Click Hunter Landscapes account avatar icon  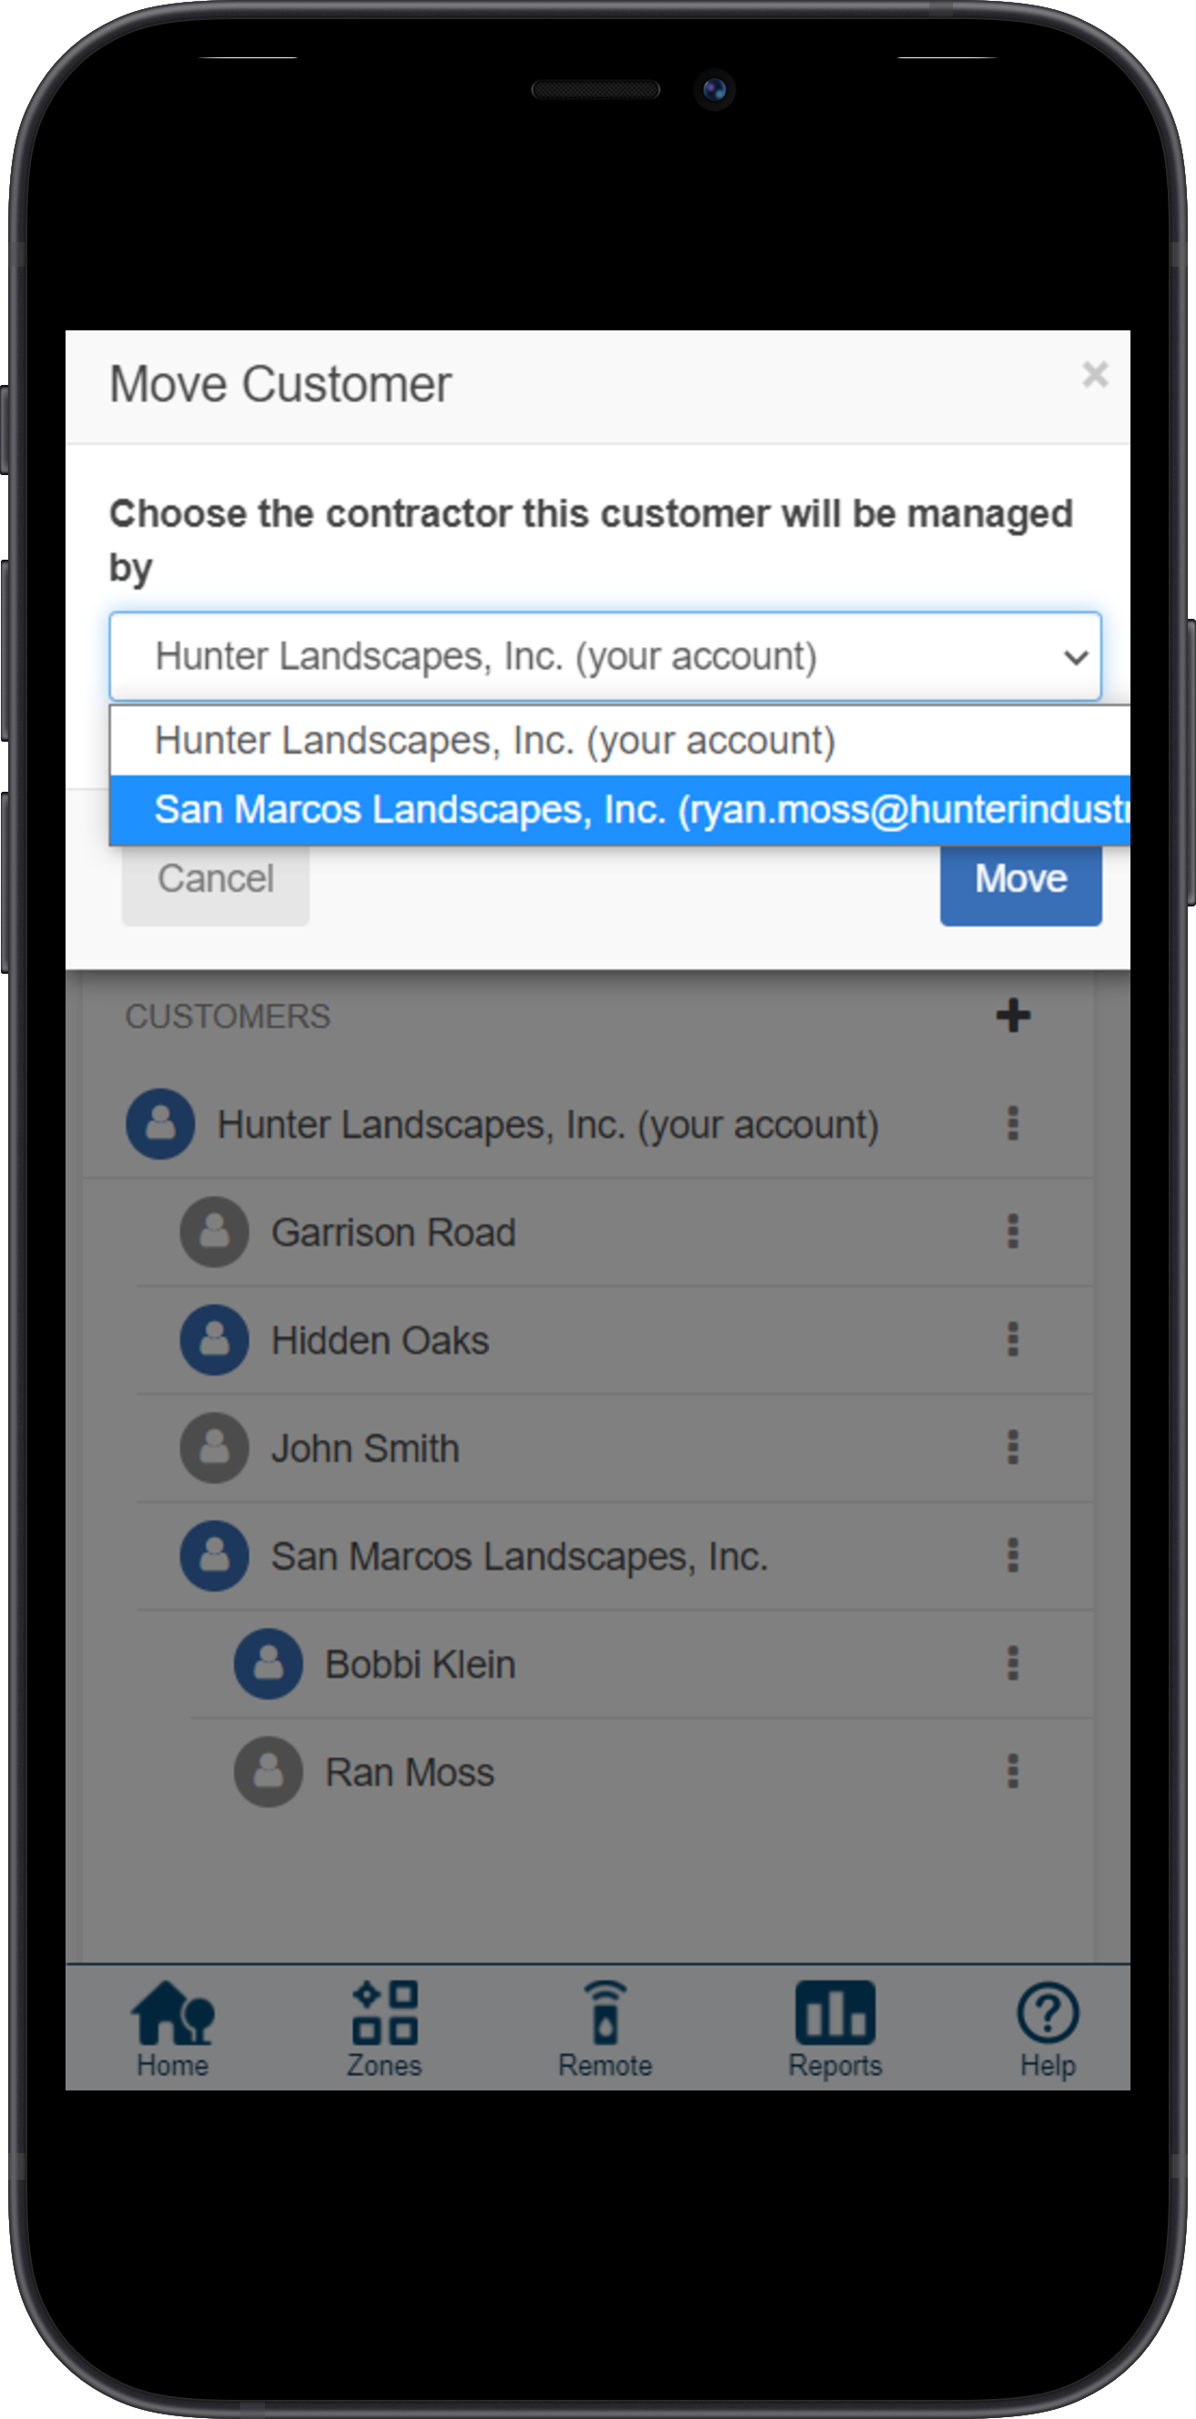click(161, 1123)
